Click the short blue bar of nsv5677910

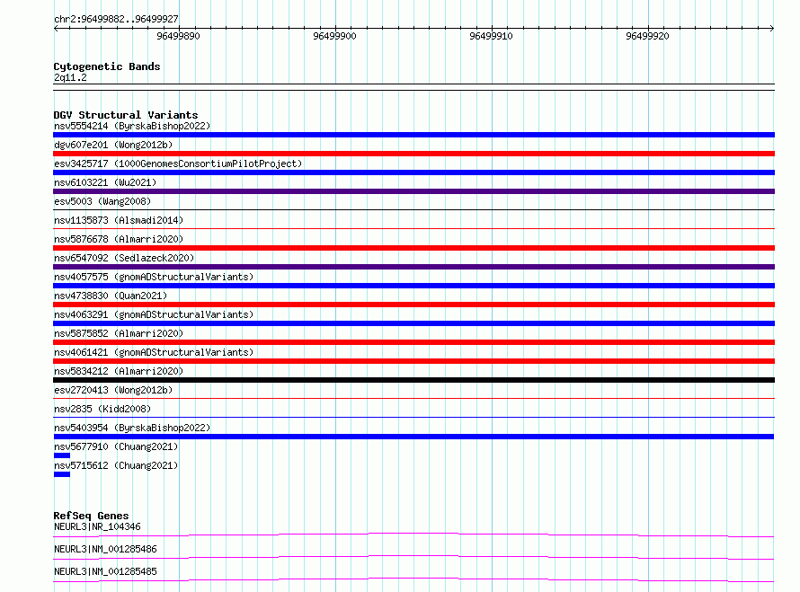62,455
